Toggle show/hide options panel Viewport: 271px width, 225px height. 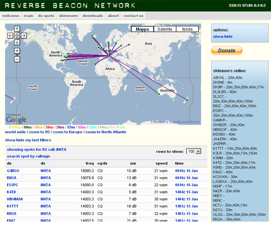coord(222,36)
